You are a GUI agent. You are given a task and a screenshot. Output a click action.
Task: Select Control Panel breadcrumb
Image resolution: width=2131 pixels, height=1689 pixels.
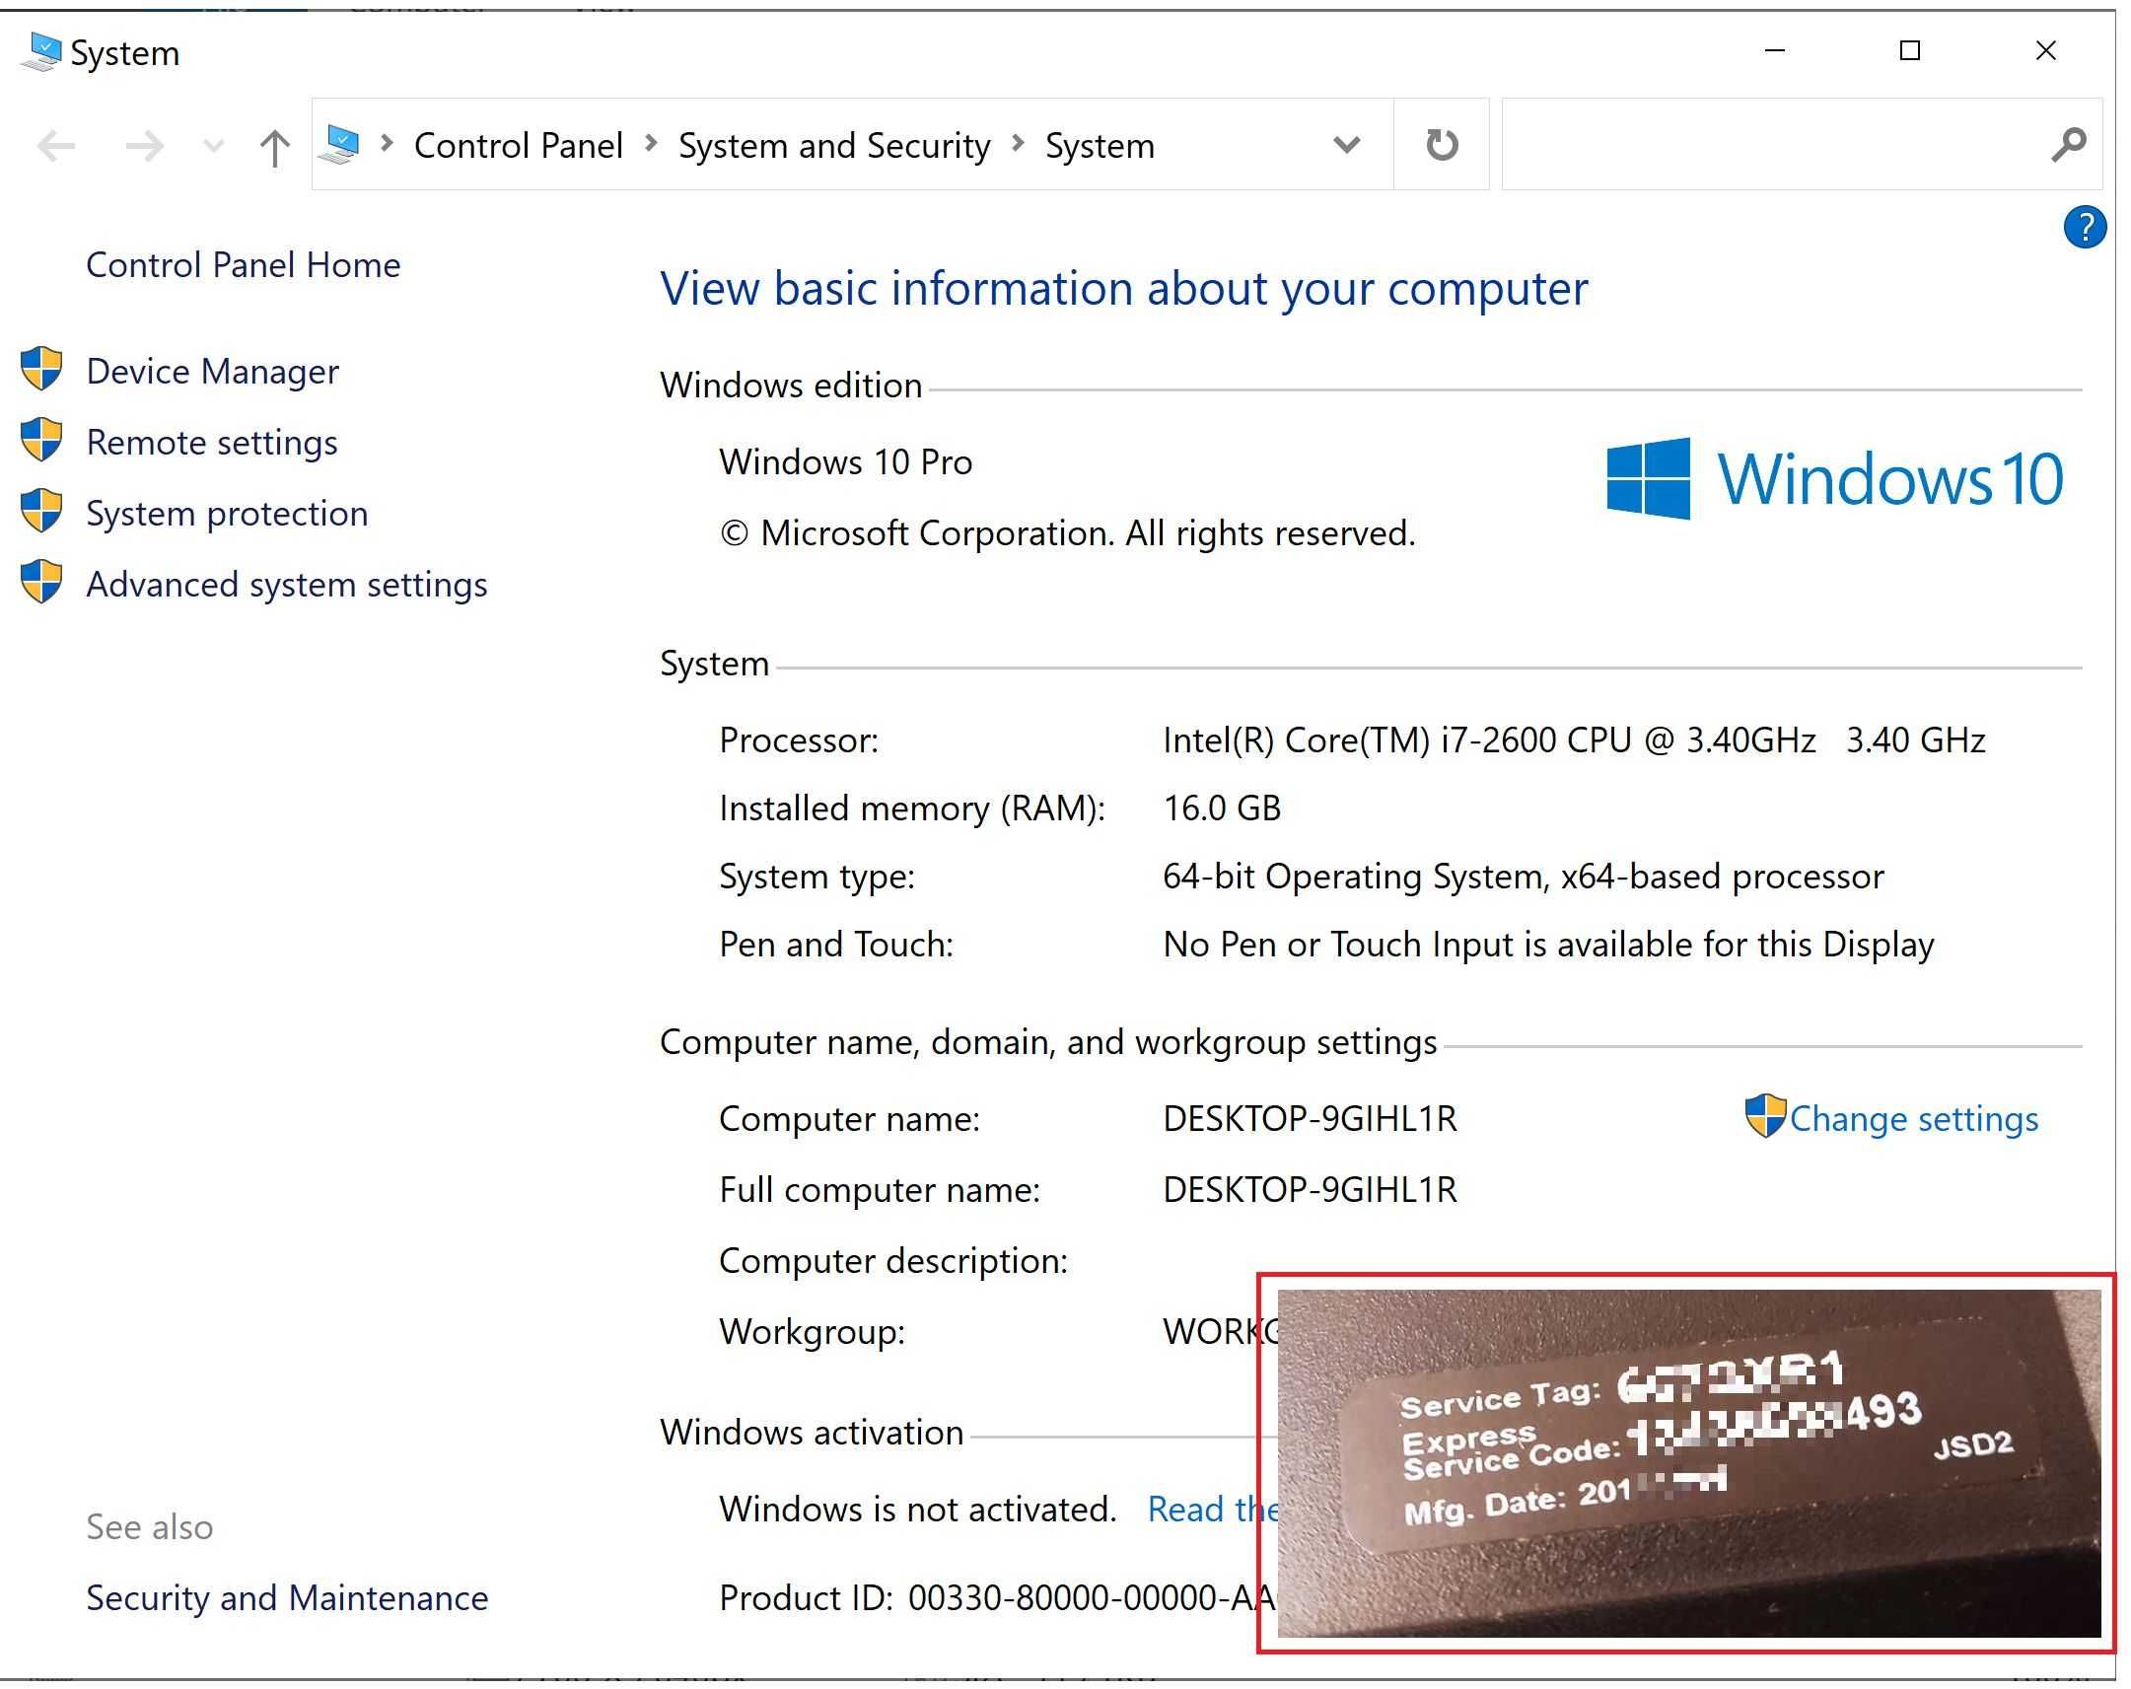tap(518, 145)
